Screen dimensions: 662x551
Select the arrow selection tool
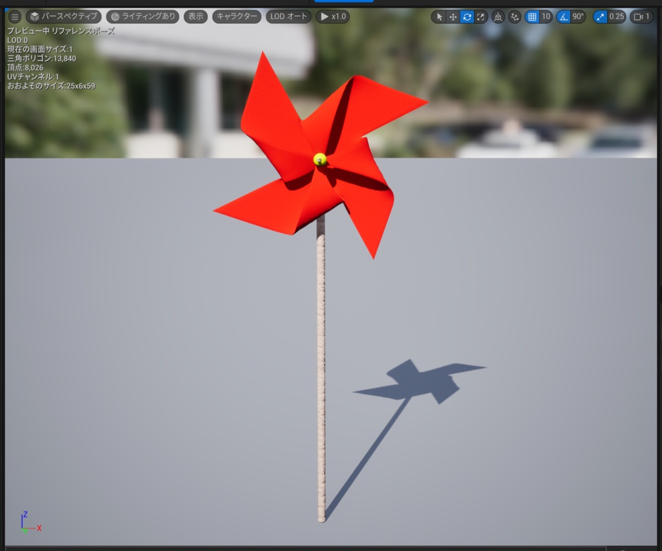(440, 17)
